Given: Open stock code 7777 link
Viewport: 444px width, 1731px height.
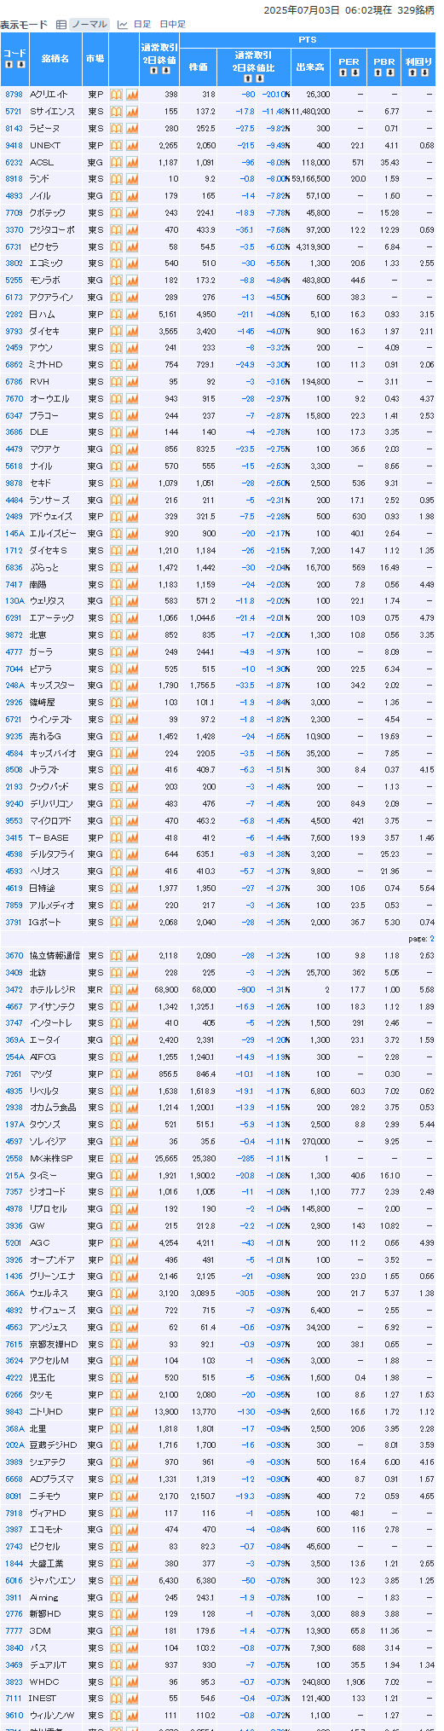Looking at the screenshot, I should [14, 1631].
